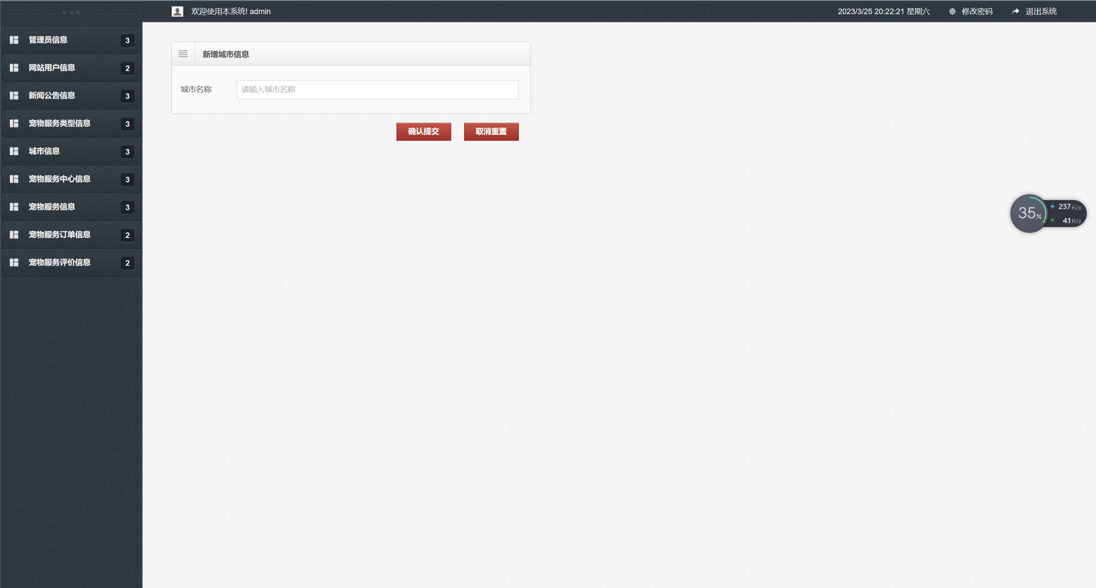Screen dimensions: 1096x588
Task: Click the hamburger icon in 新增城市信息 header
Action: 183,54
